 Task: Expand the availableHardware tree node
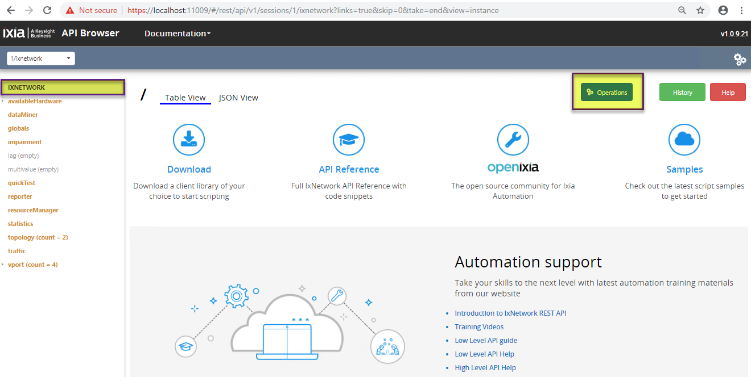(x=3, y=101)
